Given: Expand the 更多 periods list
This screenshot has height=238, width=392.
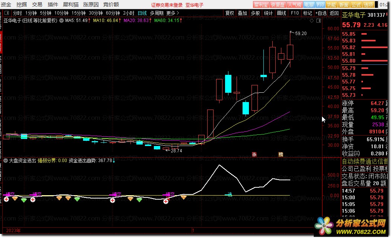Looking at the screenshot, I should click(x=173, y=13).
